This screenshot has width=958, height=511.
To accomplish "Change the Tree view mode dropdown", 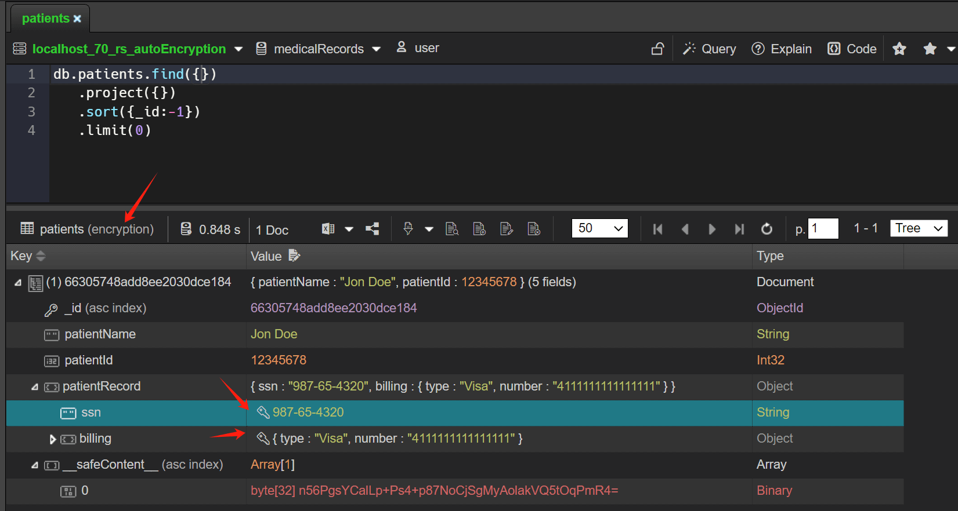I will click(x=919, y=228).
